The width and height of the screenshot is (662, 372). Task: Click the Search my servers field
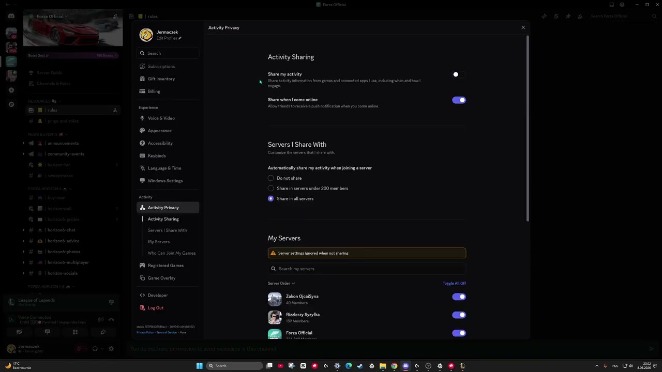367,269
